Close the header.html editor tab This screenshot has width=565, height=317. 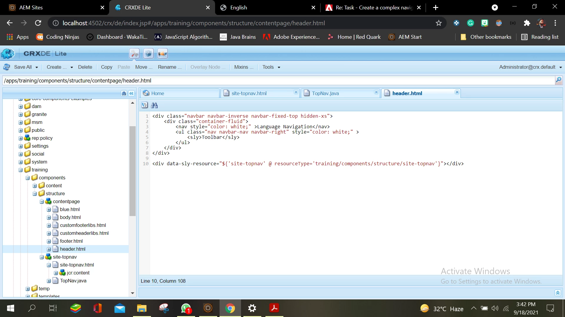coord(457,92)
